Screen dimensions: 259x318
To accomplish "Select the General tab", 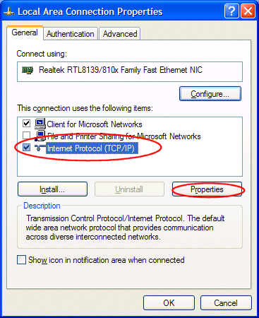I will 25,33.
